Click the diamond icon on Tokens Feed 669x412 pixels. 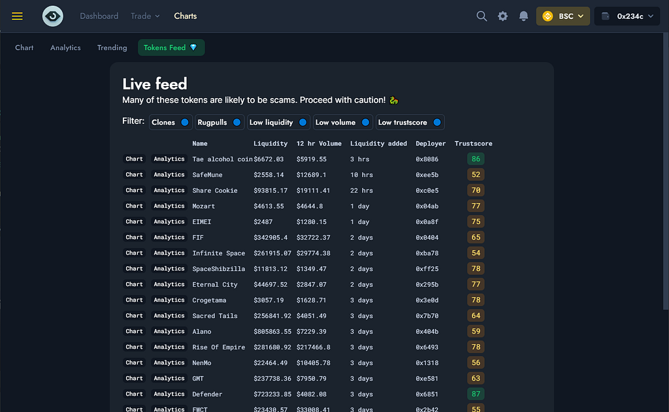(x=193, y=48)
